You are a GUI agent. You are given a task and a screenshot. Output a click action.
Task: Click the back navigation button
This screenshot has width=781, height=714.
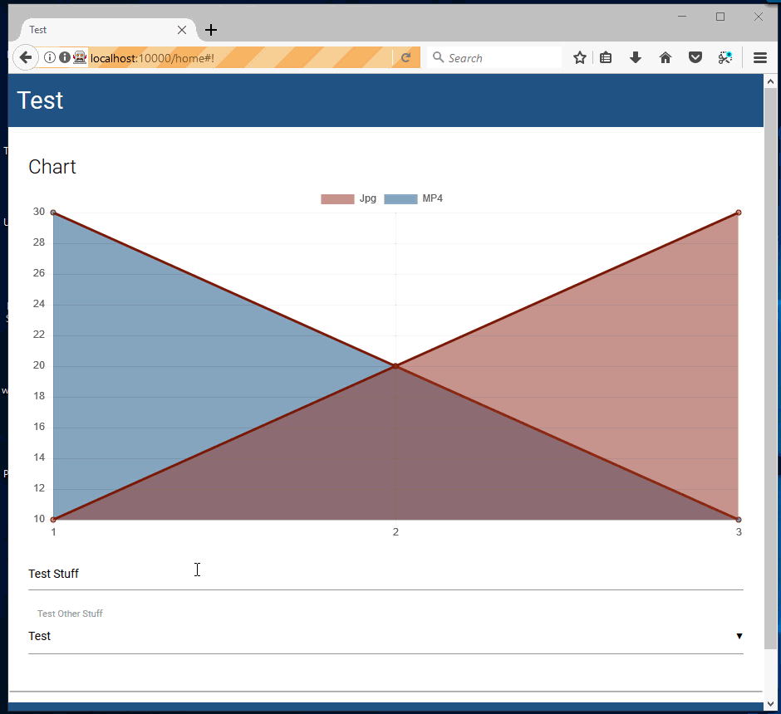24,57
